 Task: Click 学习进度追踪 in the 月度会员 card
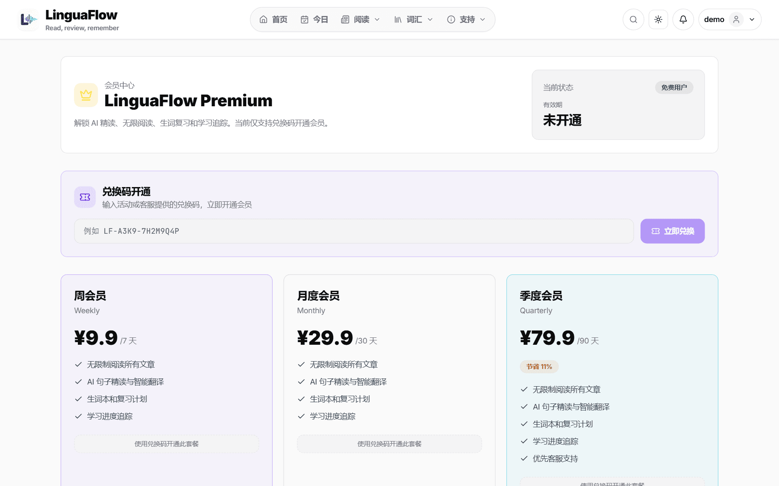(332, 416)
